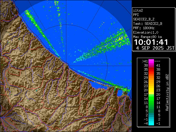The width and height of the screenshot is (176, 132).
Task: Select the dark green 8-11 dBZ swatch
Action: tap(151, 106)
